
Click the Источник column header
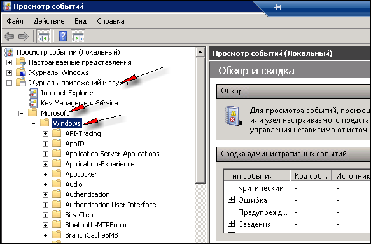[351, 176]
